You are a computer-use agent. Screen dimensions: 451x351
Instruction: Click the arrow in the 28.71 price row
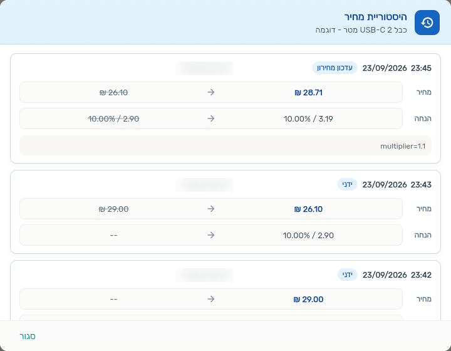tap(211, 92)
